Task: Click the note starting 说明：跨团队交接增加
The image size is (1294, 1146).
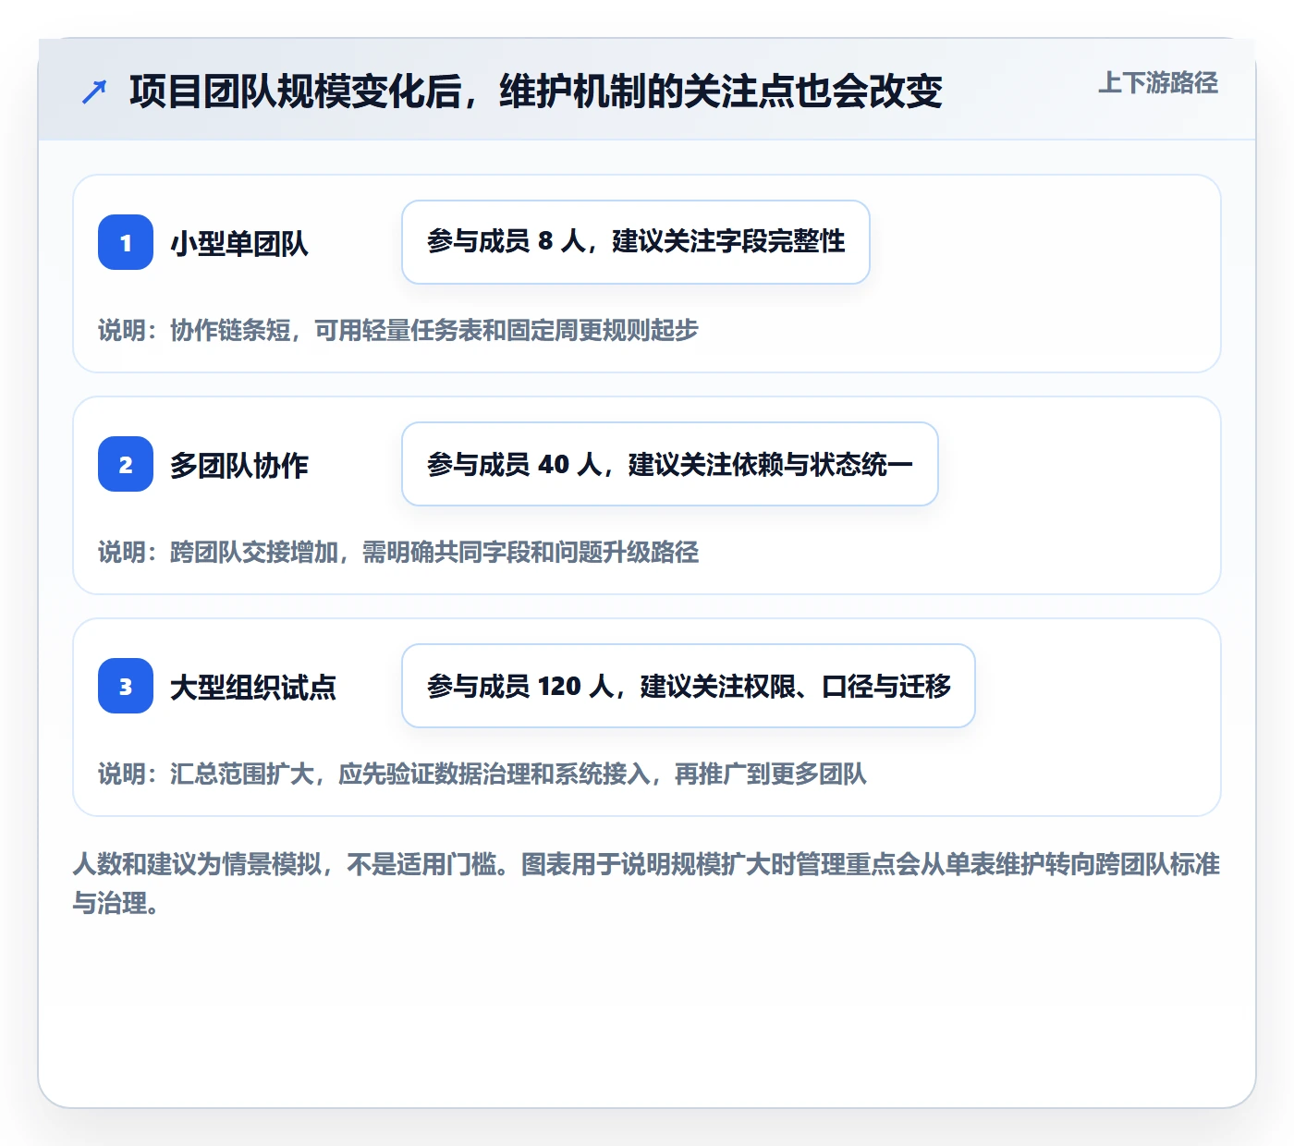Action: (x=398, y=552)
